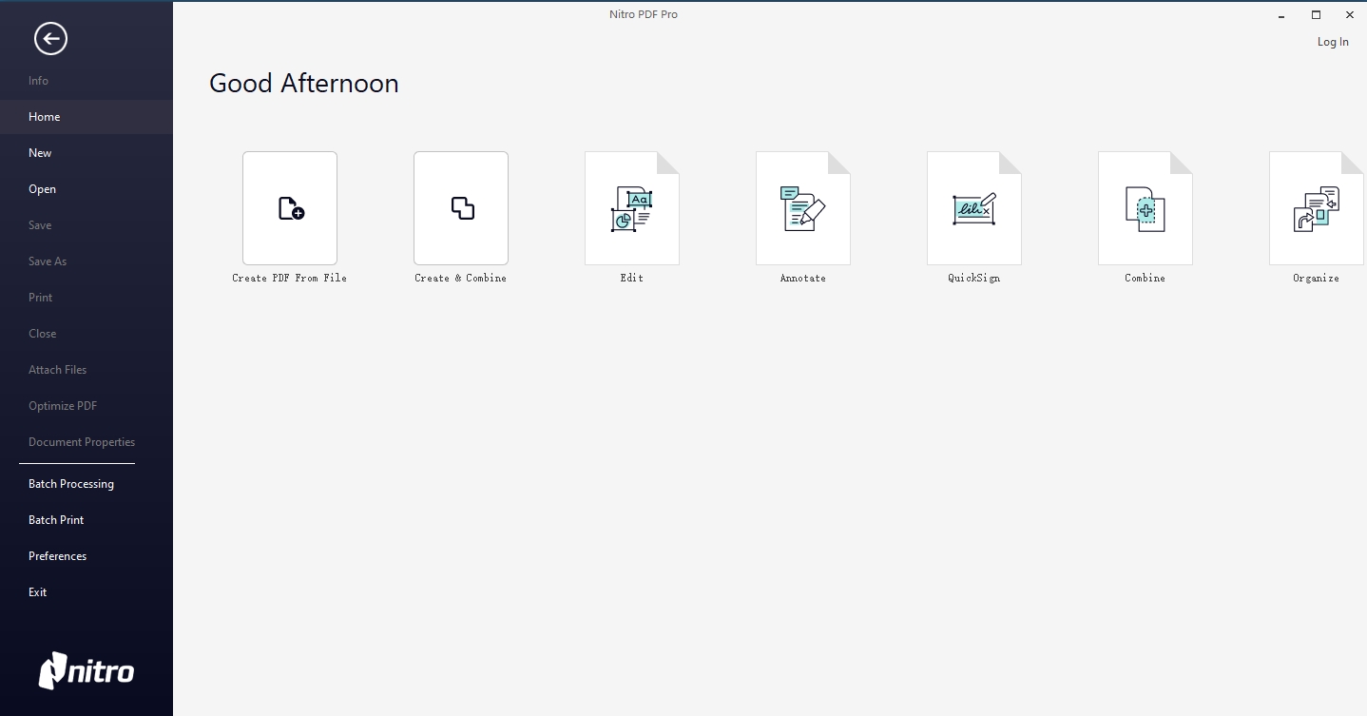Open the QuickSign tool icon

click(x=974, y=208)
